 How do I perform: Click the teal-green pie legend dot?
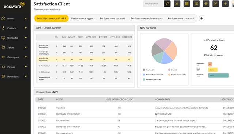pos(144,79)
